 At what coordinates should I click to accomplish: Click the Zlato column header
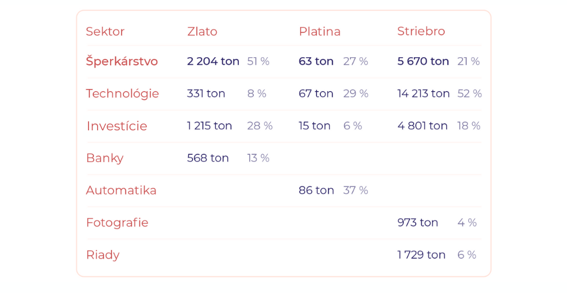click(x=202, y=32)
